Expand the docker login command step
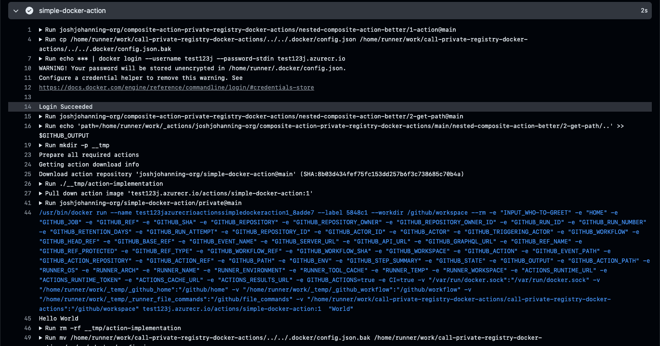Image resolution: width=660 pixels, height=346 pixels. point(41,58)
